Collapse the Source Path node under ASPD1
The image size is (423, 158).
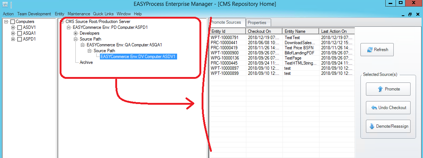[75, 39]
